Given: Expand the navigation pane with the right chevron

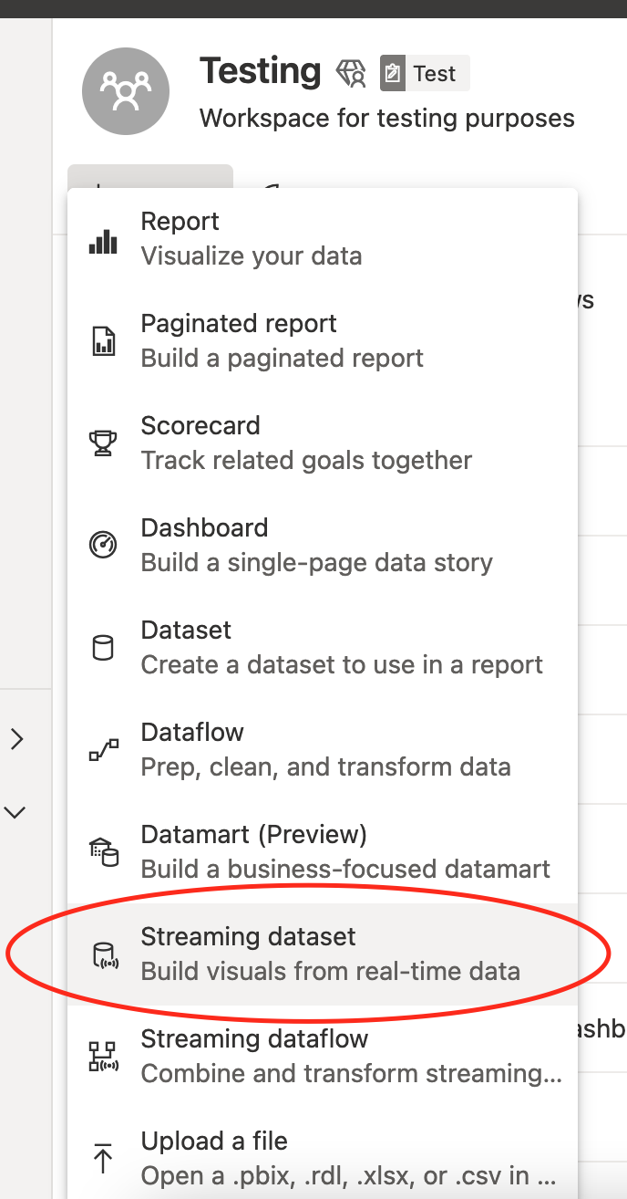Looking at the screenshot, I should point(15,739).
